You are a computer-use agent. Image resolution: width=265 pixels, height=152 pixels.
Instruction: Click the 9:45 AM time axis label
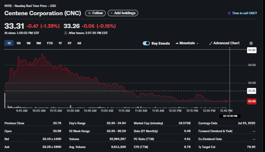pyautogui.click(x=22, y=111)
